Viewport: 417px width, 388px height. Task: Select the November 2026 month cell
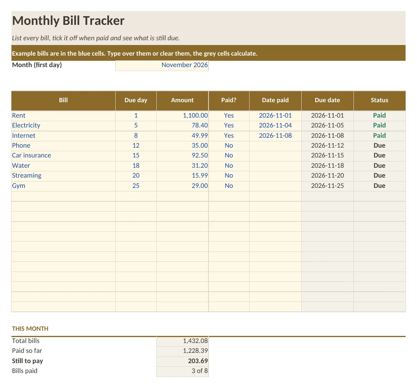pyautogui.click(x=162, y=66)
